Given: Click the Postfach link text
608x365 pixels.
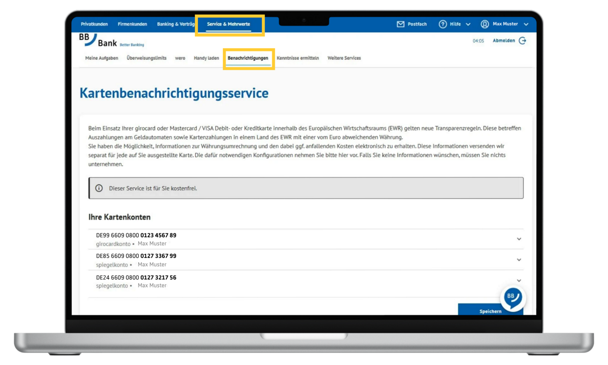Looking at the screenshot, I should 417,24.
